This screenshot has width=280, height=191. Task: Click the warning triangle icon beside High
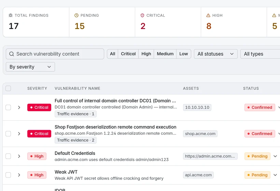208,15
